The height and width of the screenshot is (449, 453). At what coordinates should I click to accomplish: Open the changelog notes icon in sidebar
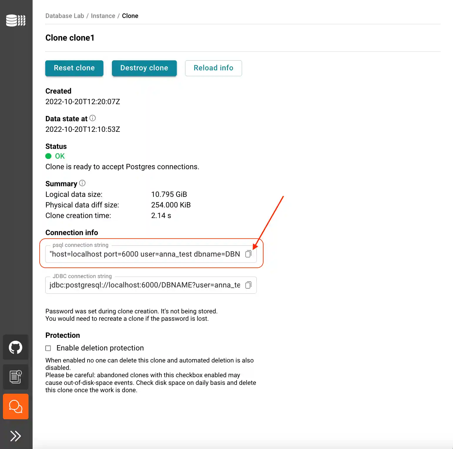coord(16,377)
